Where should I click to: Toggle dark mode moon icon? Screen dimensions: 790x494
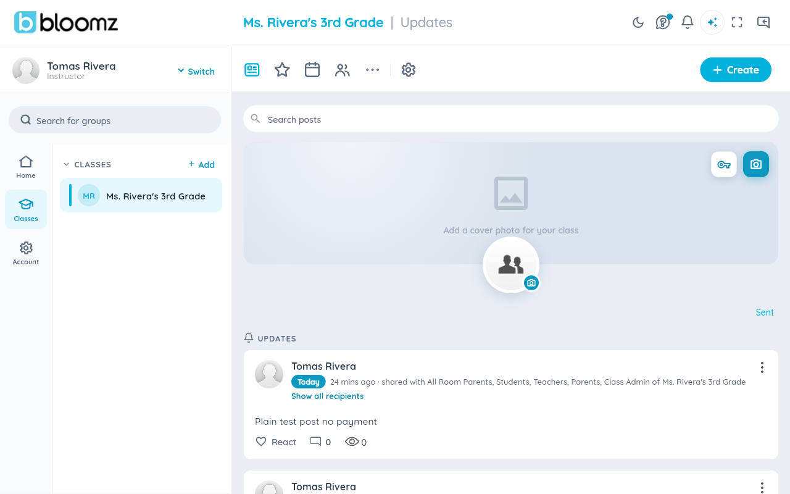(x=638, y=23)
